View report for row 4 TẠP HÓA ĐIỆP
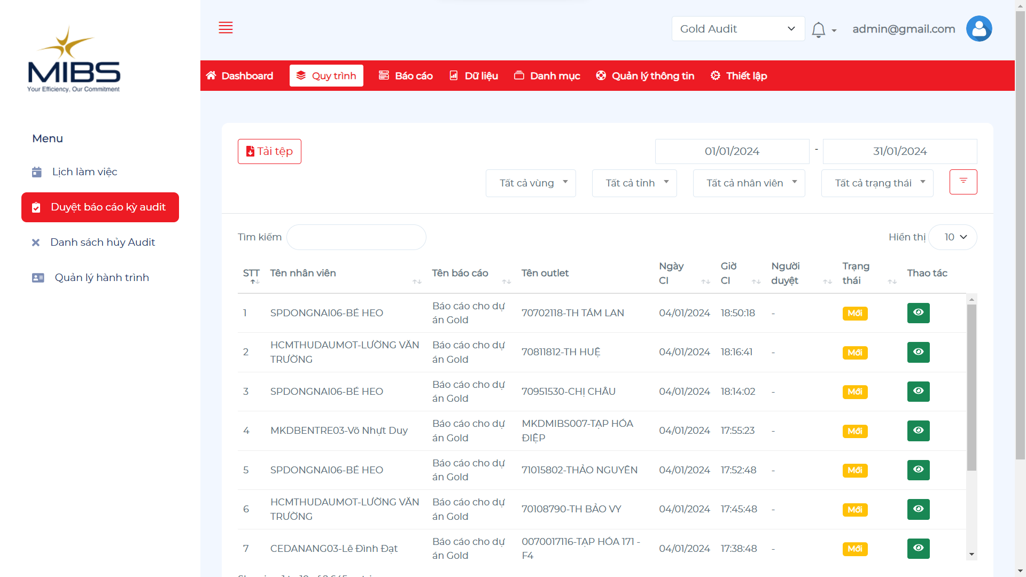This screenshot has width=1026, height=577. click(x=918, y=431)
